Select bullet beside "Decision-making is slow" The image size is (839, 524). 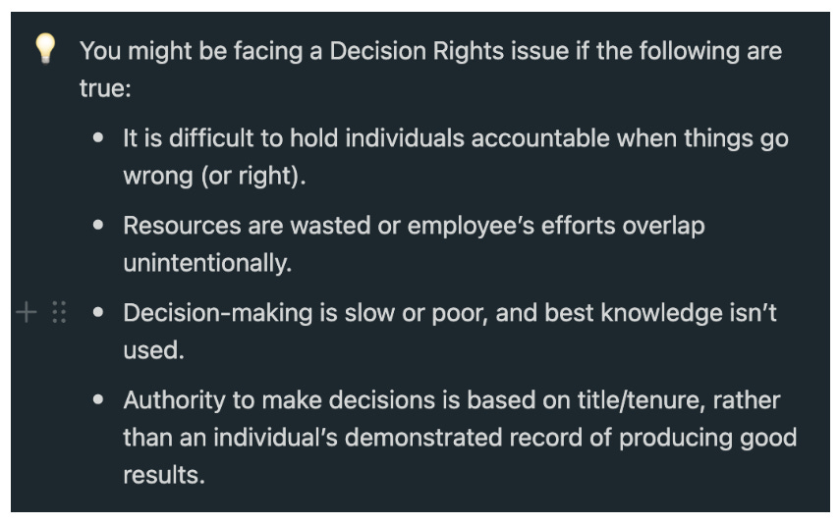click(98, 313)
